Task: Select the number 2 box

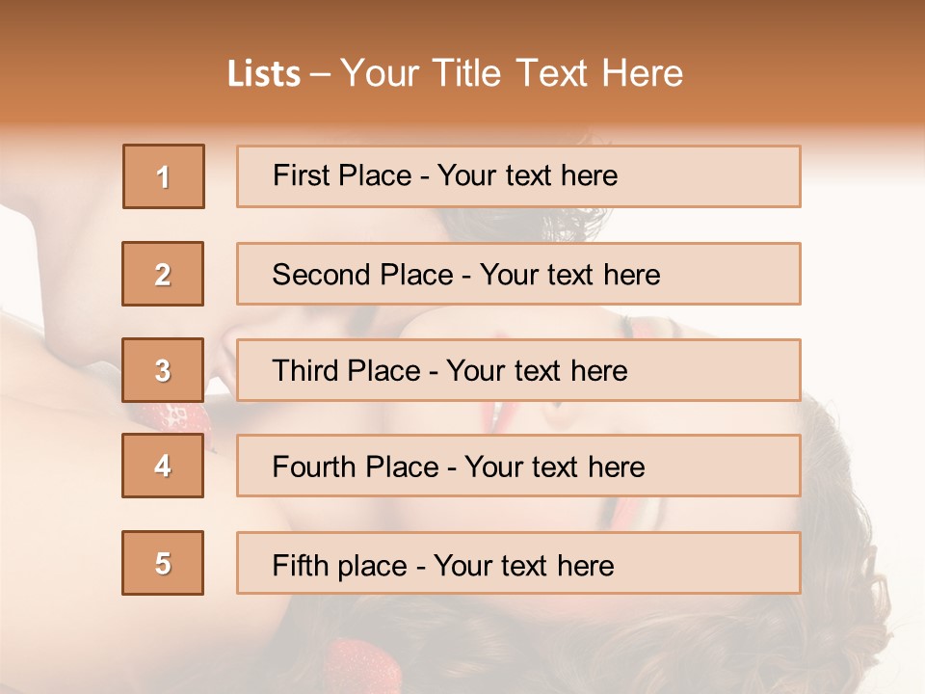Action: pos(163,274)
